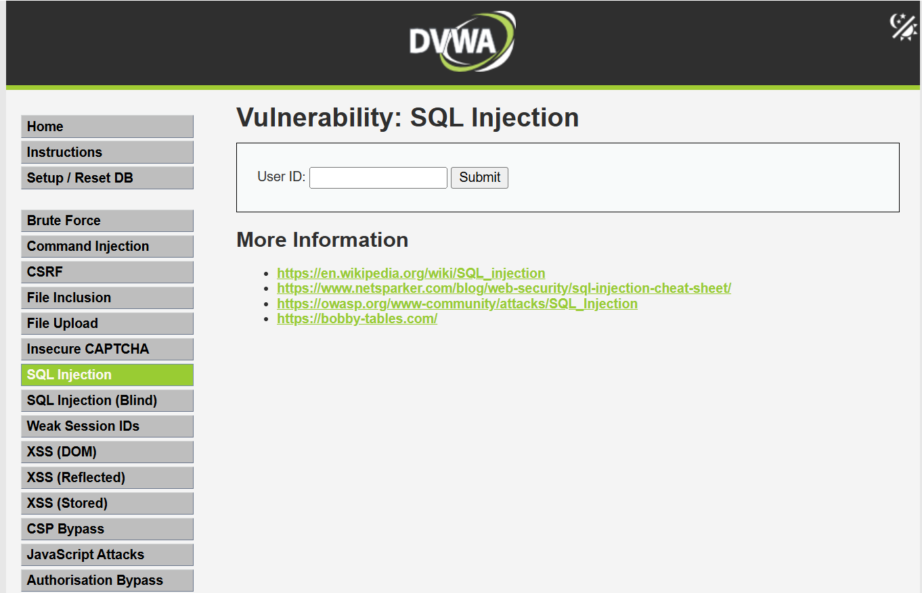Open the Instructions page

pyautogui.click(x=107, y=152)
